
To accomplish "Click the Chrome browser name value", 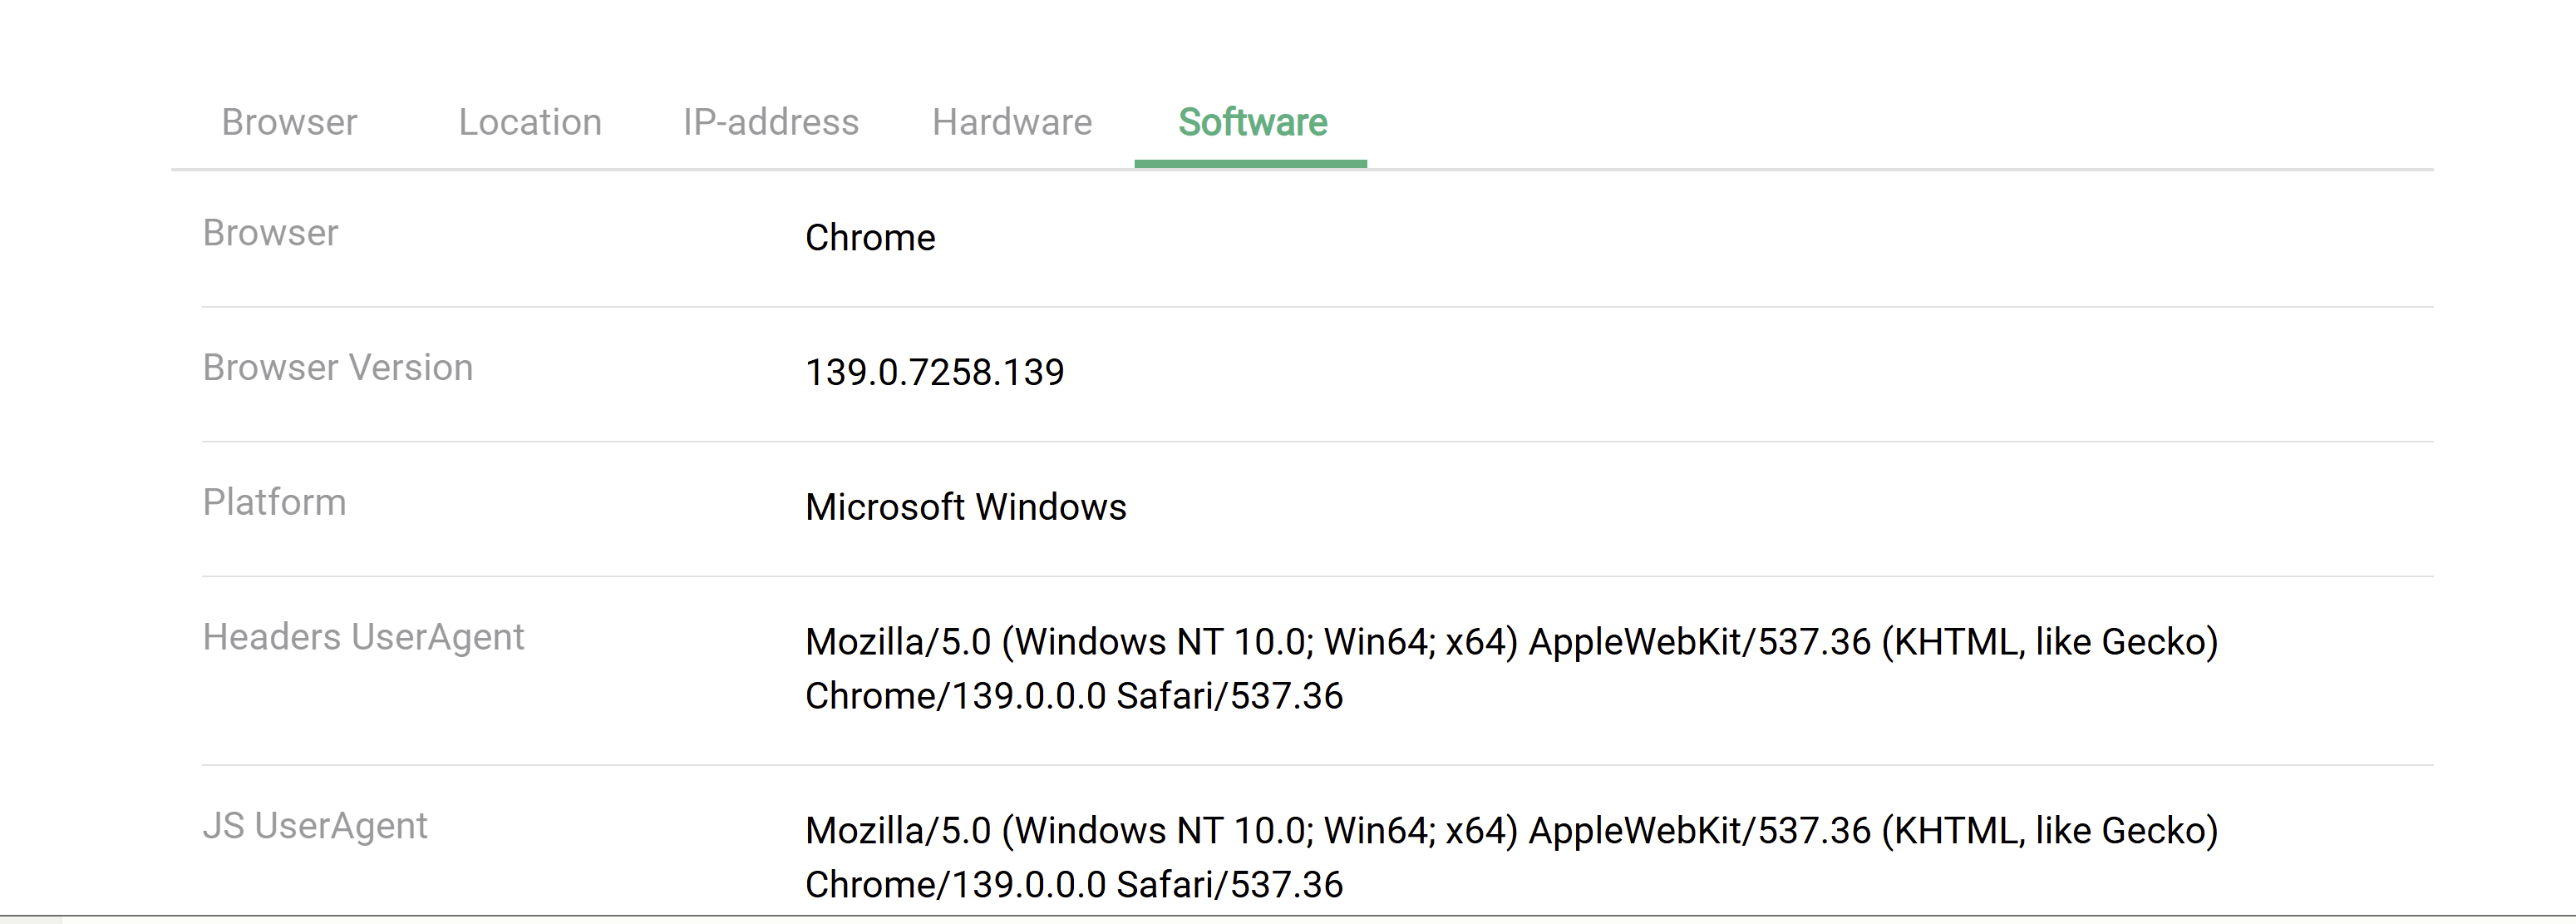I will point(870,238).
